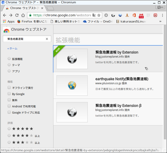Go forward with the browser forward arrow
This screenshot has width=167, height=153.
click(11, 15)
